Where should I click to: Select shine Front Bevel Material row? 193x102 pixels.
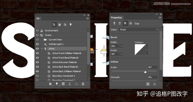point(63,58)
